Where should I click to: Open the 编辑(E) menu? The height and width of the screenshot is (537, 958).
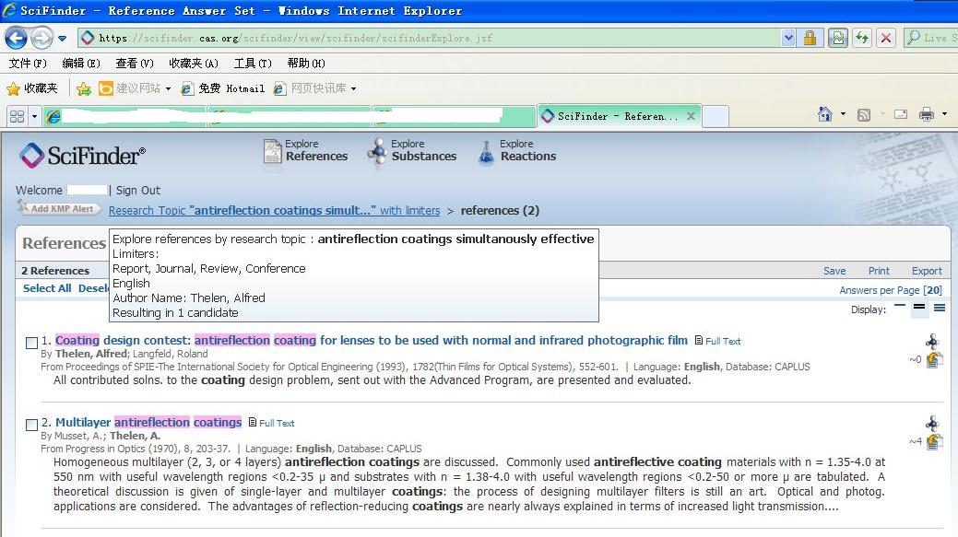tap(80, 63)
